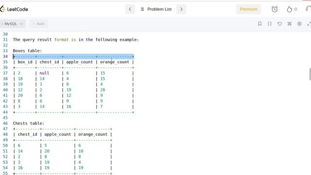Click 'box_id' header in Boxes table
The image size is (311, 175).
pos(25,62)
